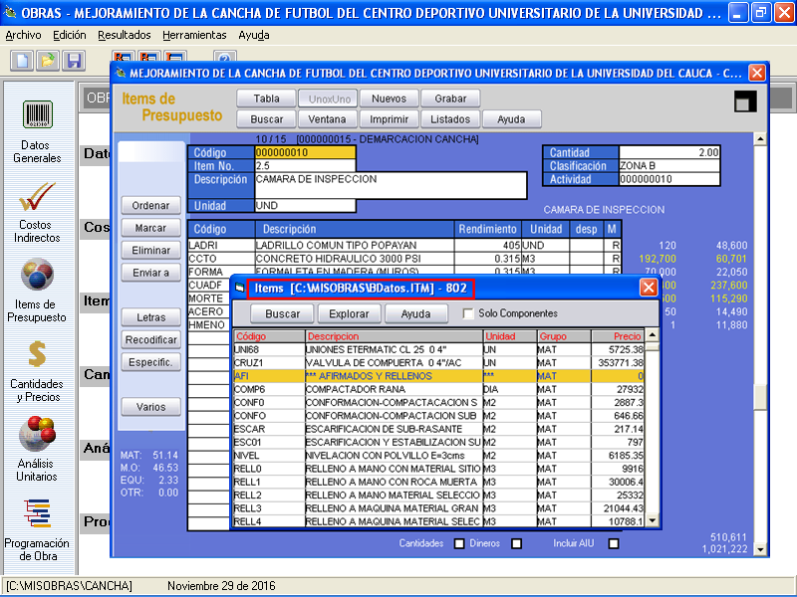Click the Código input field with 000000010
Image resolution: width=797 pixels, height=597 pixels.
[305, 152]
